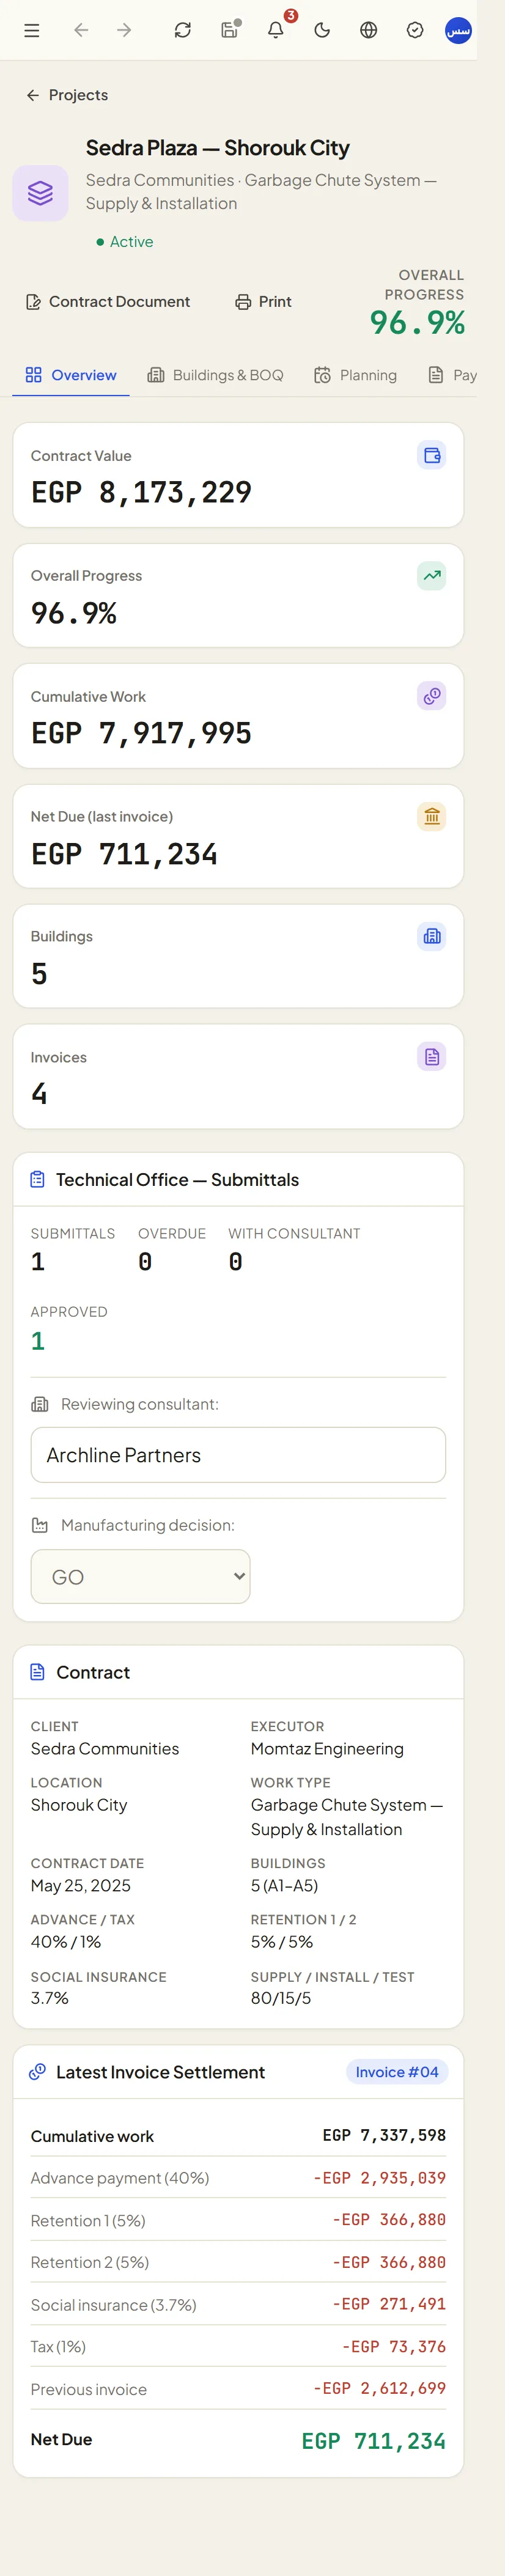Switch to Buildings & BOQ tab
505x2576 pixels.
pos(216,375)
